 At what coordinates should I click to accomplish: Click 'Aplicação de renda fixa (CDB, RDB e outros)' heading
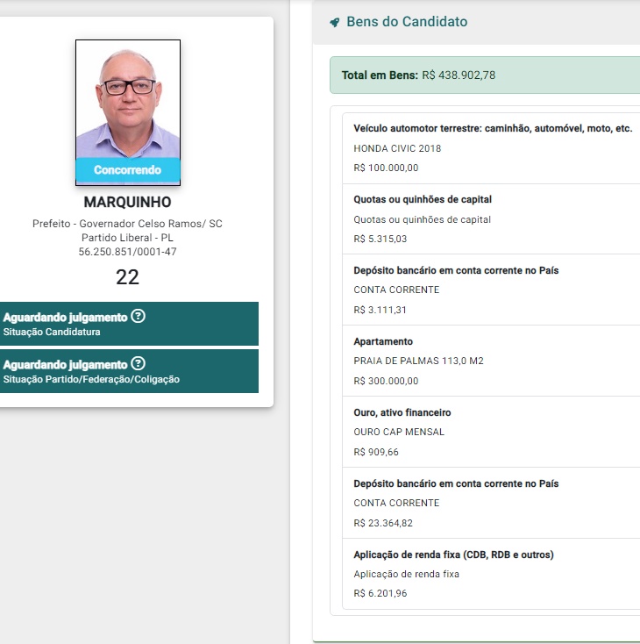453,555
